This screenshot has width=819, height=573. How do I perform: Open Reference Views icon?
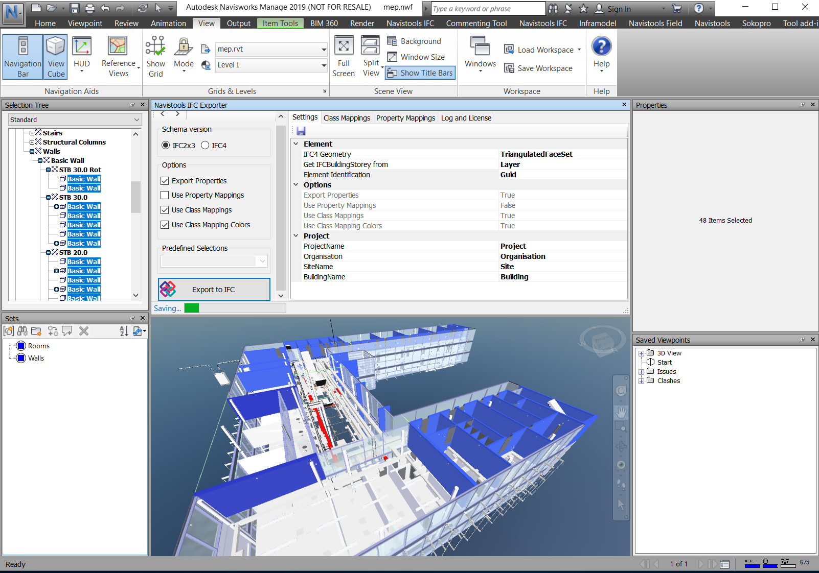click(118, 57)
